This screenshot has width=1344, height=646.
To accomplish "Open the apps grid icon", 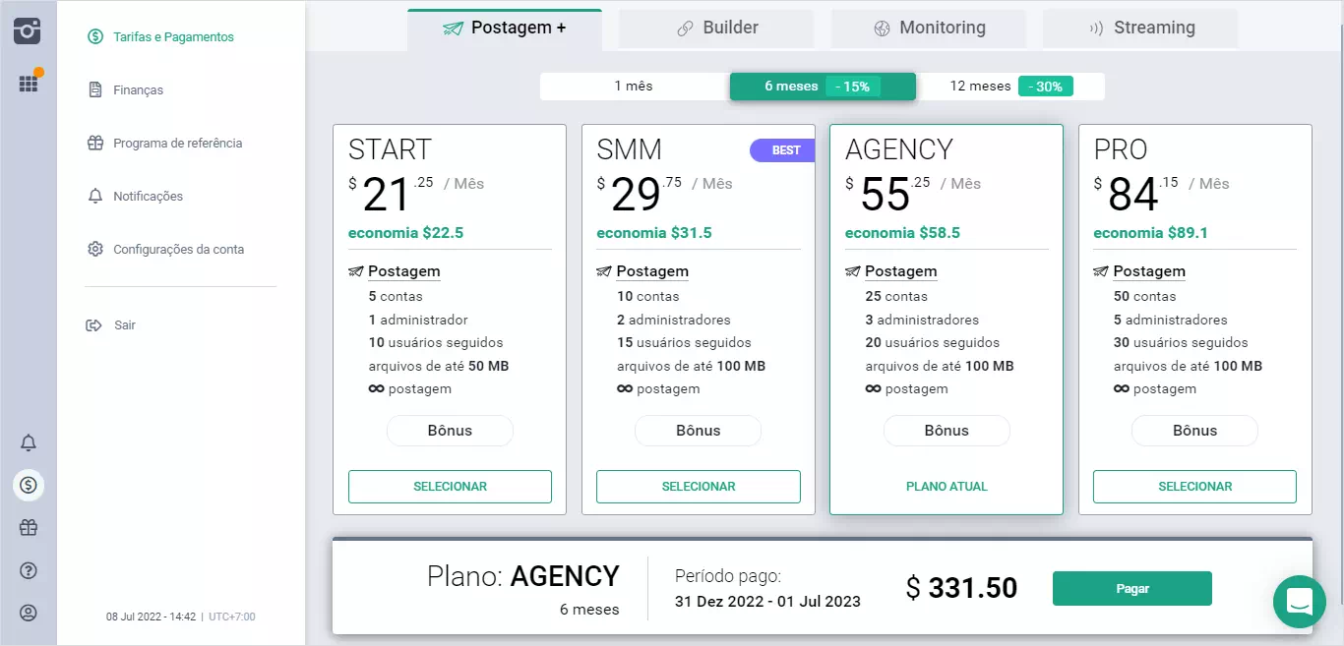I will pos(29,84).
